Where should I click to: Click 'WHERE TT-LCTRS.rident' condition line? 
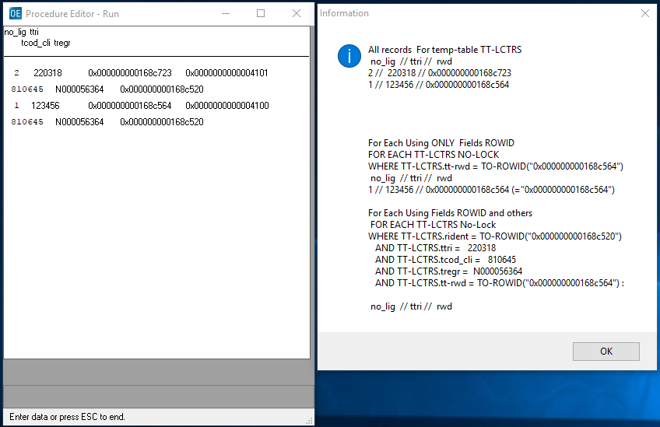[494, 236]
